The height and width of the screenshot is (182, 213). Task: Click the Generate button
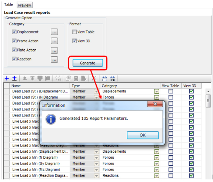click(x=88, y=63)
